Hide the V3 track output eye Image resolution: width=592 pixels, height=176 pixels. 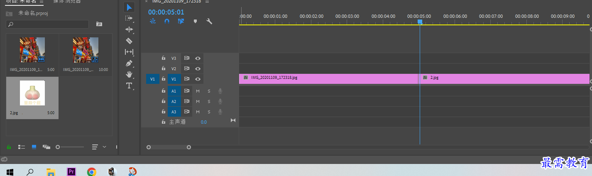click(x=198, y=58)
